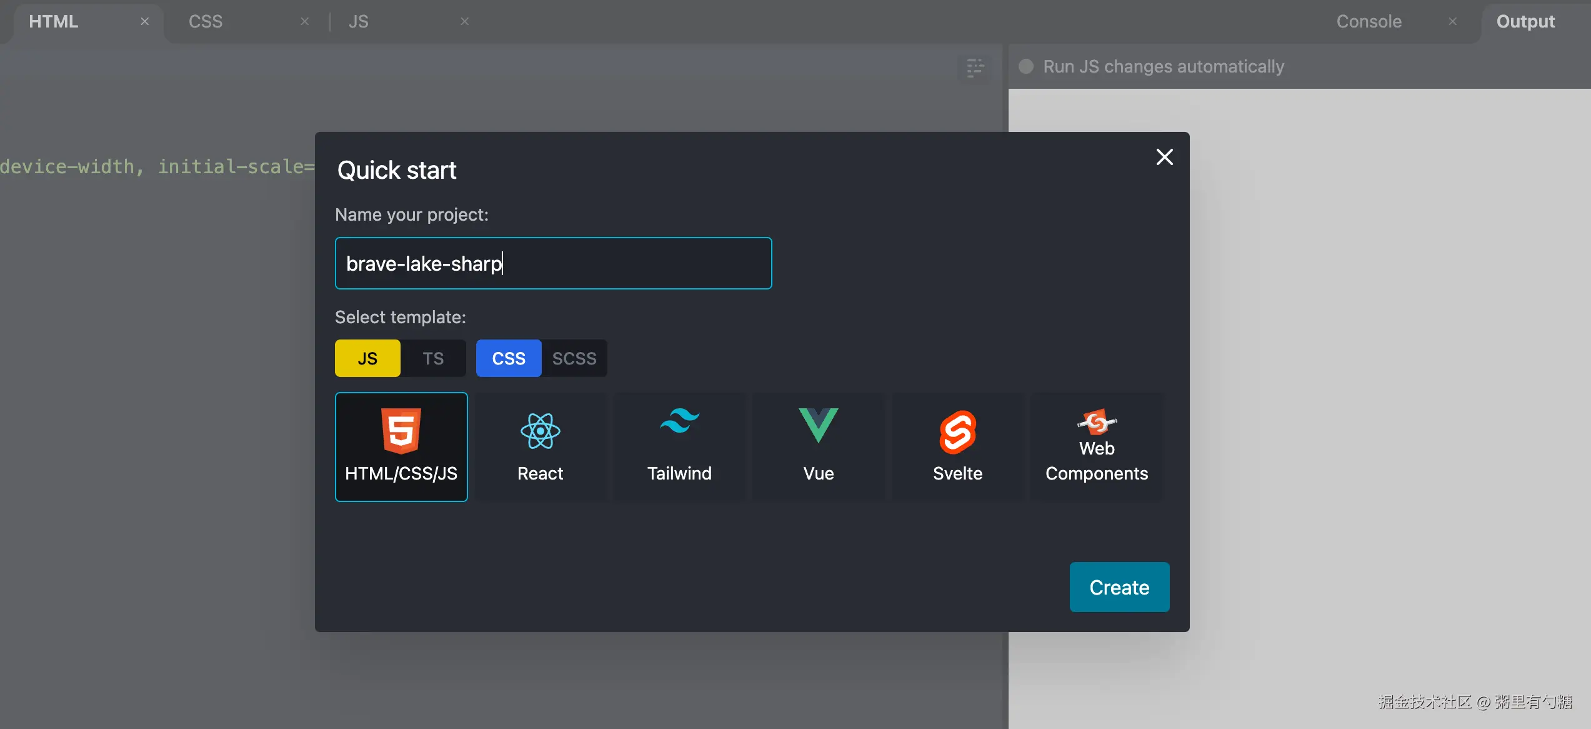Viewport: 1591px width, 729px height.
Task: Pick the Tailwind template
Action: pos(679,446)
